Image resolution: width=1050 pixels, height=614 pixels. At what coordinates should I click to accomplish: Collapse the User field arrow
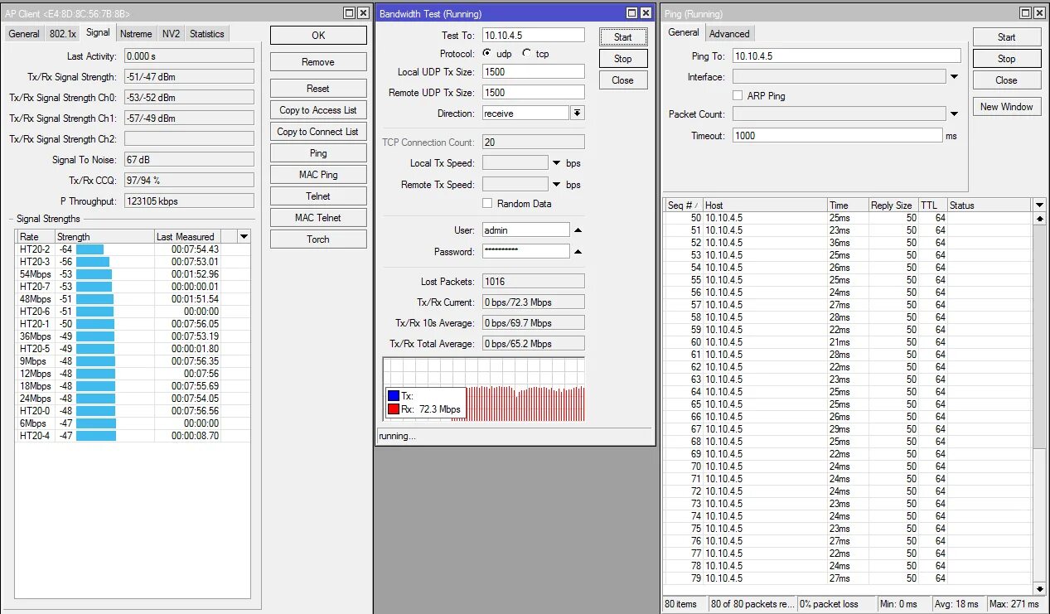pyautogui.click(x=578, y=230)
